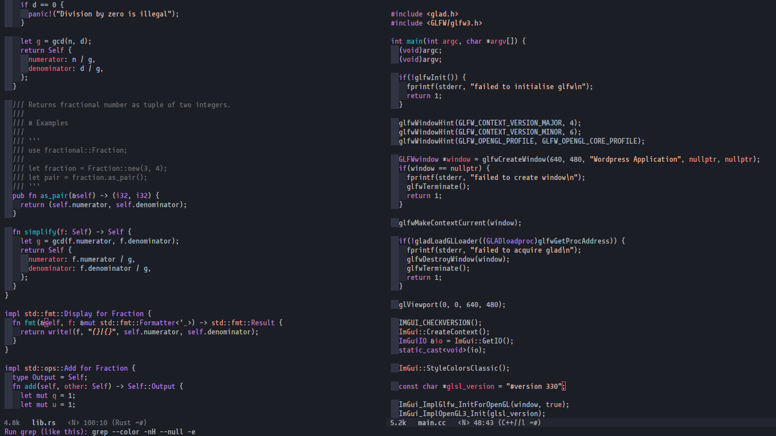Viewport: 776px width, 436px height.
Task: Click the '(void)argc;' line
Action: [420, 51]
